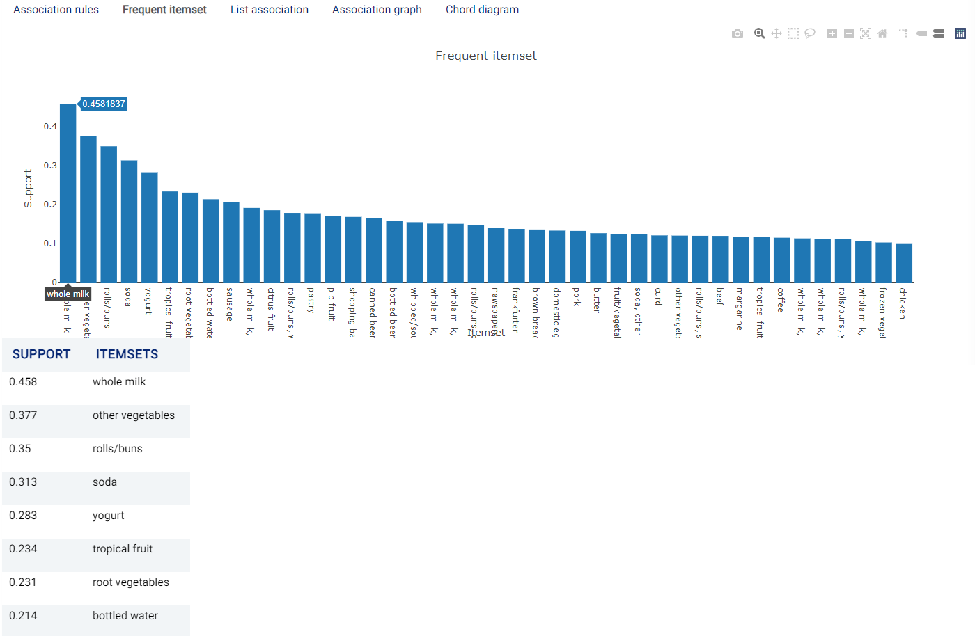Click the ITEMSETS column header
Viewport: 975px width, 636px height.
[127, 354]
